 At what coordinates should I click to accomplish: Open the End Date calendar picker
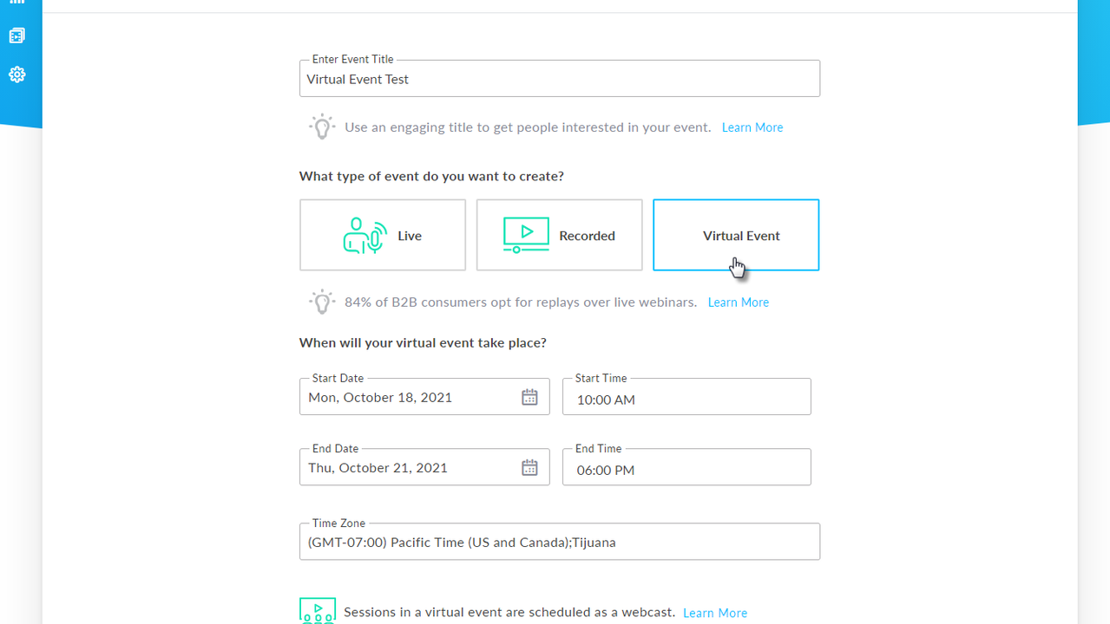(x=529, y=468)
